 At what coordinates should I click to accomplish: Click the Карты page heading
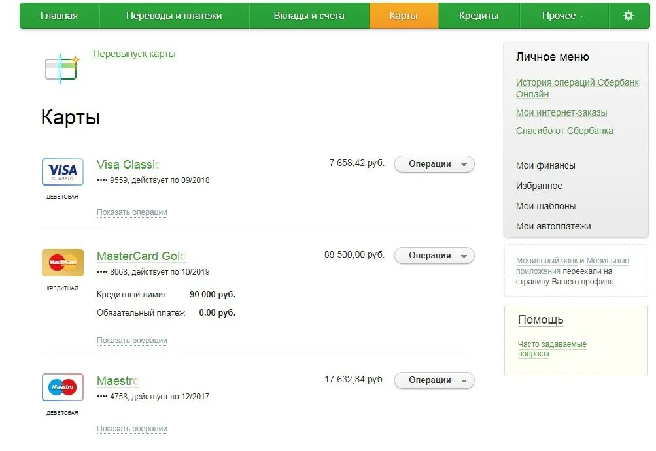(70, 117)
